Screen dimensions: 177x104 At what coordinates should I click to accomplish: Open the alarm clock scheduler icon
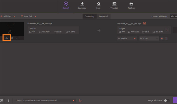point(2,100)
